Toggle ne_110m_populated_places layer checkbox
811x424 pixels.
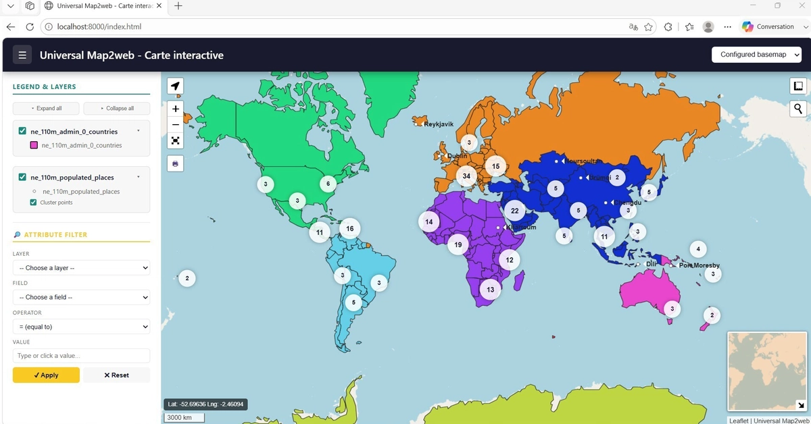click(23, 177)
